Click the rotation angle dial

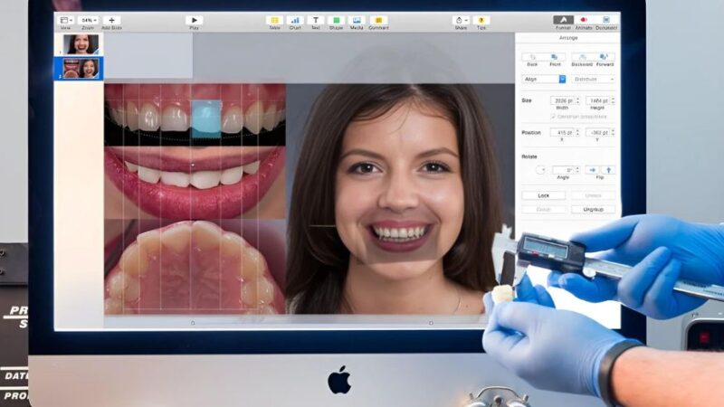tap(540, 170)
